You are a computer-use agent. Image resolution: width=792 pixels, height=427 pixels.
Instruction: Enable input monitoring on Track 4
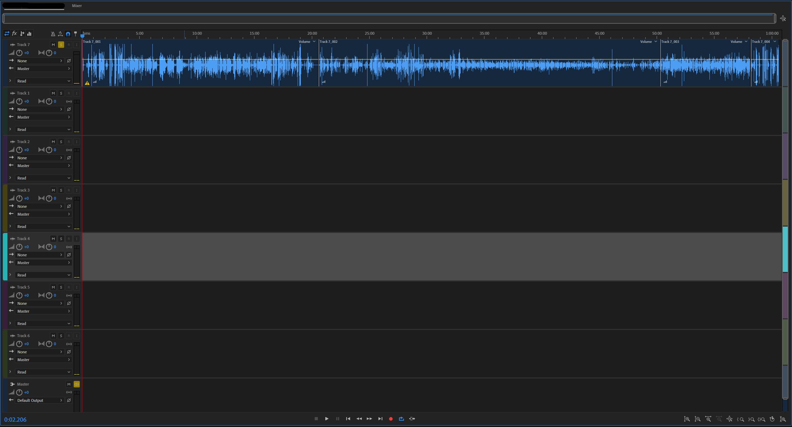(77, 239)
